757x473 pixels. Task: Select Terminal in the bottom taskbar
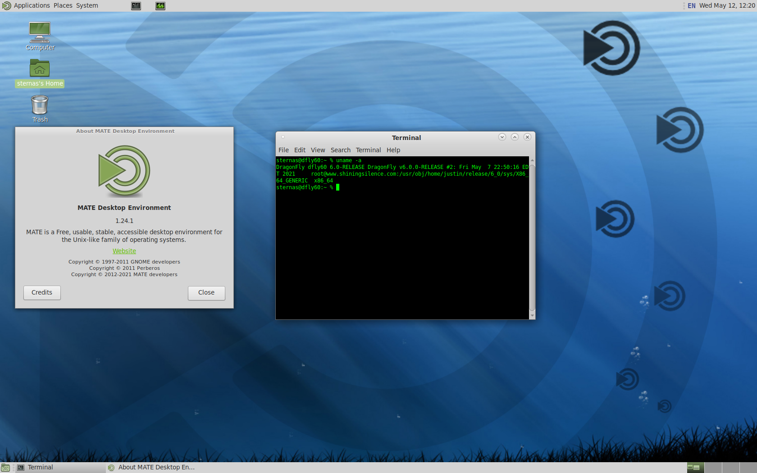[x=60, y=468]
